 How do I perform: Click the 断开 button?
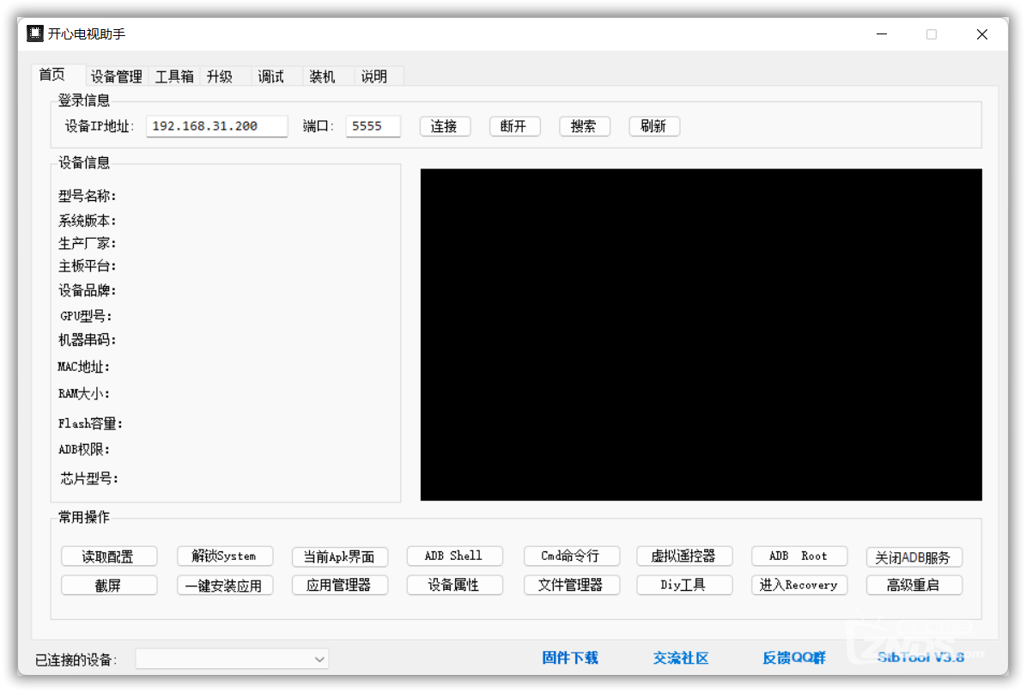(514, 126)
